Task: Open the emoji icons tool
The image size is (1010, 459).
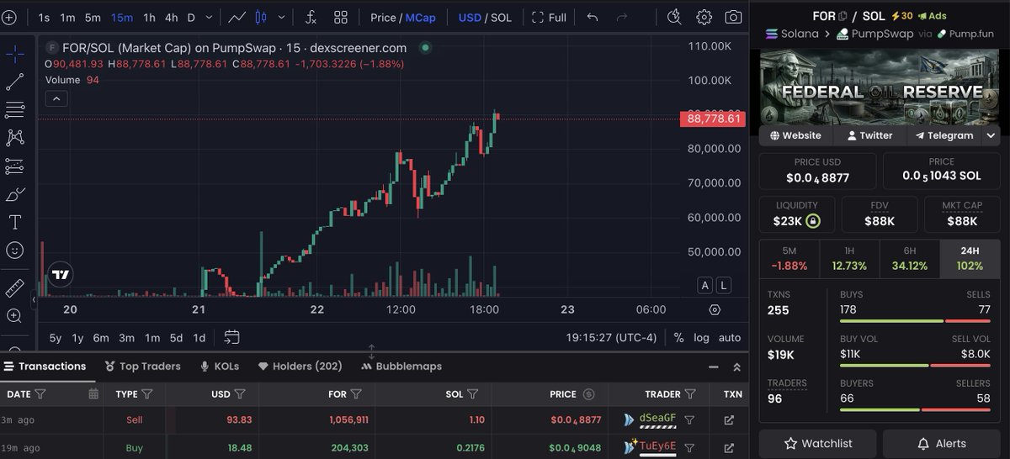Action: click(x=14, y=250)
